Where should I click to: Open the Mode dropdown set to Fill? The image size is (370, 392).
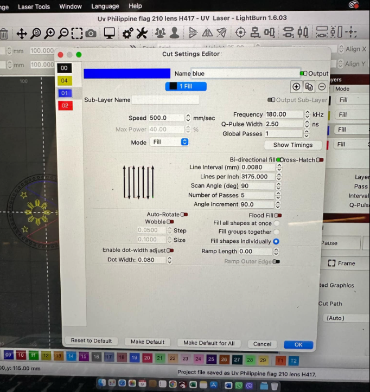(x=169, y=142)
